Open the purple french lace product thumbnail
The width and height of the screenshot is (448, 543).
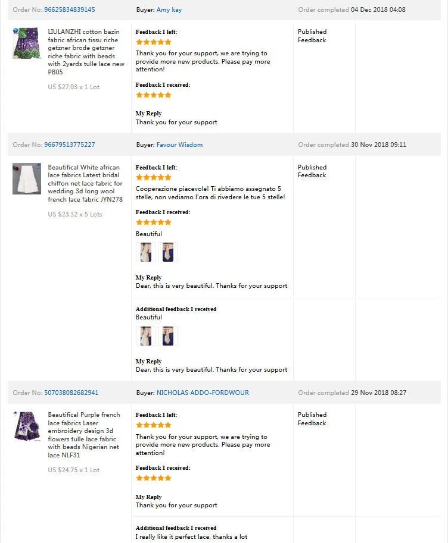(27, 426)
